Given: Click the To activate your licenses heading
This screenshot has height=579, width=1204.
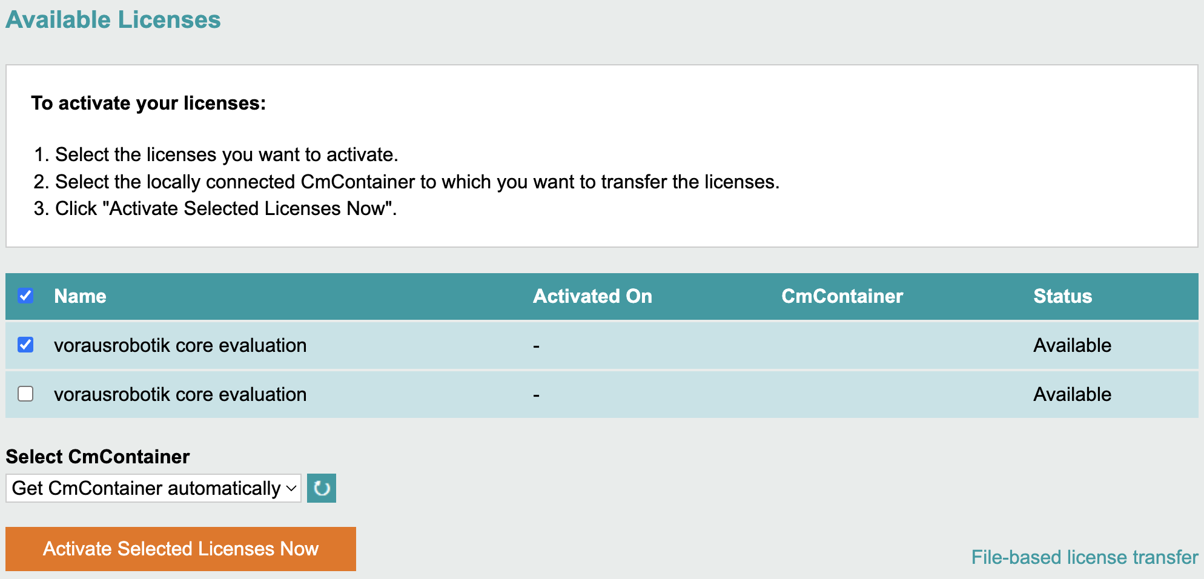Looking at the screenshot, I should click(148, 103).
